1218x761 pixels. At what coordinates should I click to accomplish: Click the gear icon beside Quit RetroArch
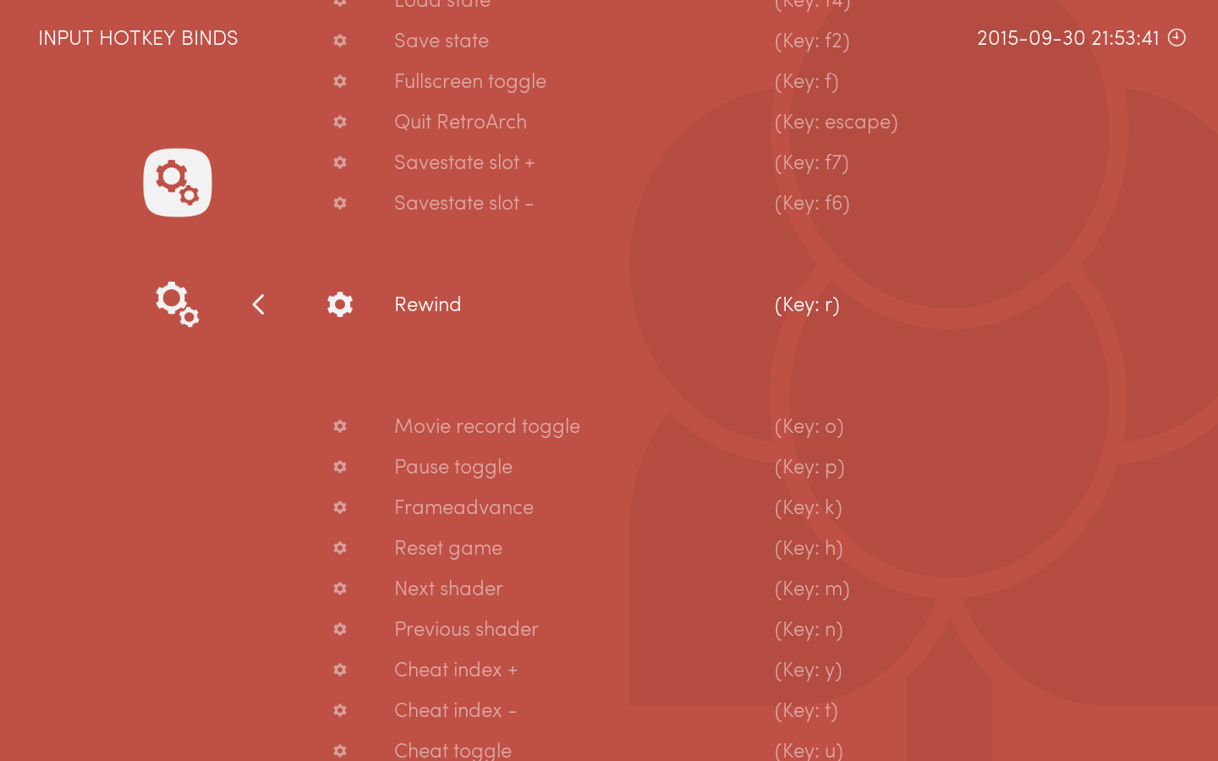point(340,122)
